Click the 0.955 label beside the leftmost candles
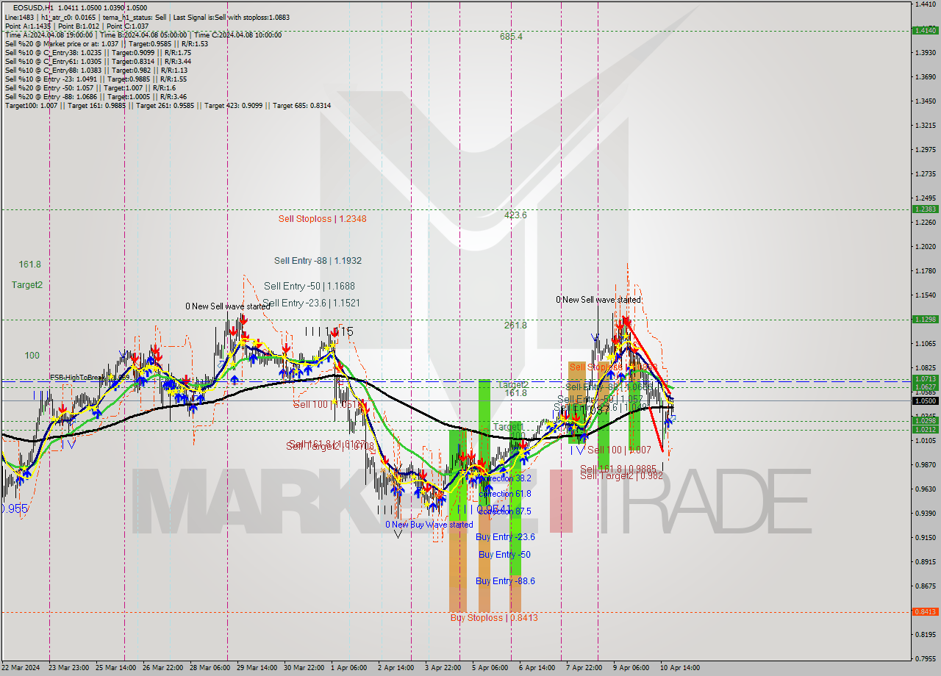Screen dimensions: 941x676 click(15, 508)
